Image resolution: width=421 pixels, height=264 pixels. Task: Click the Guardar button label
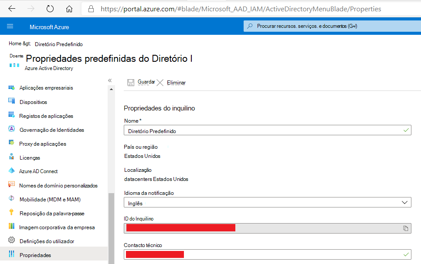tap(146, 82)
